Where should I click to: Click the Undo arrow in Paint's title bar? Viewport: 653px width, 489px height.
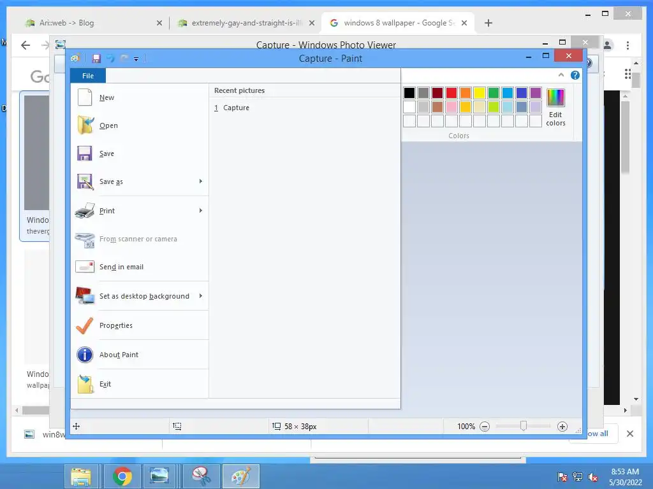point(110,59)
